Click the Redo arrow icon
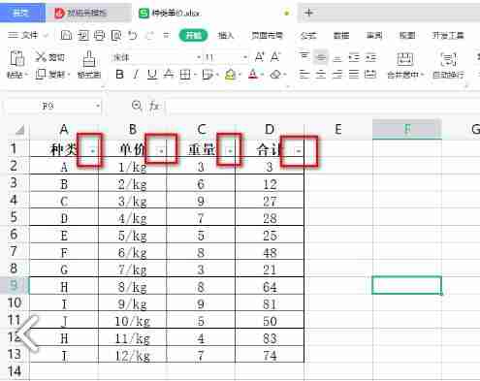This screenshot has height=381, width=480. pos(149,35)
